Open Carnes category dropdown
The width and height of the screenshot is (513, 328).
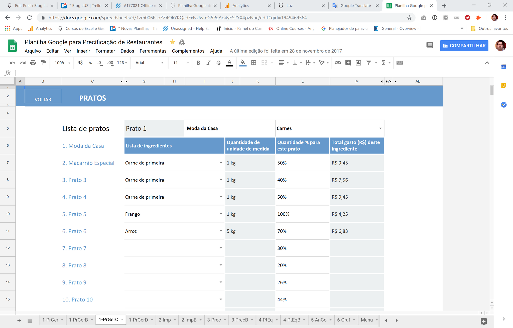[x=380, y=128]
